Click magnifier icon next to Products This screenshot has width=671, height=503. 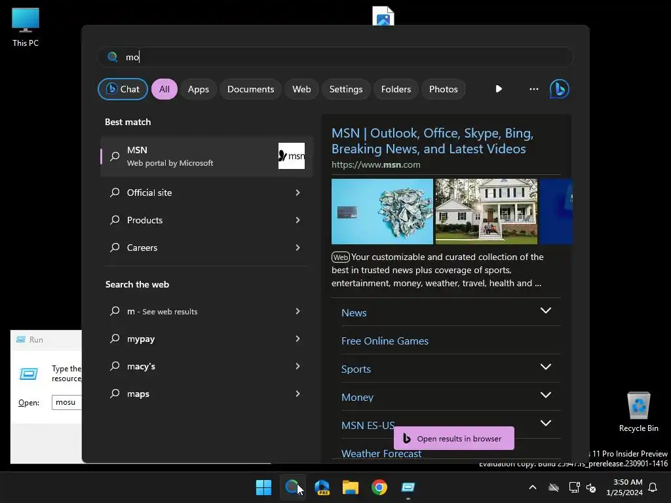coord(115,220)
